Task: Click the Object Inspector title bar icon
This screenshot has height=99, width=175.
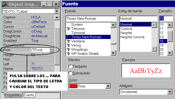Action: (x=4, y=4)
